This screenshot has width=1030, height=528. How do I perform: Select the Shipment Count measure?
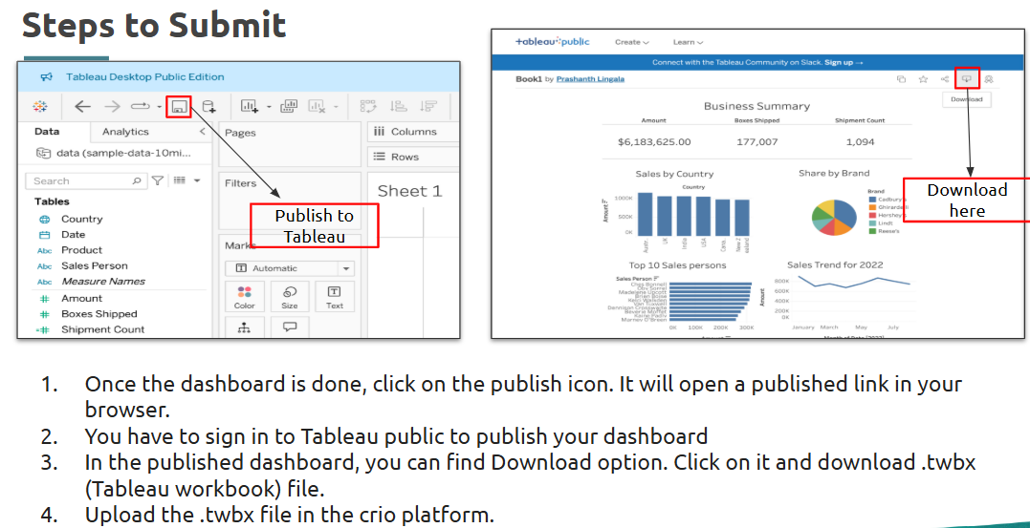103,330
